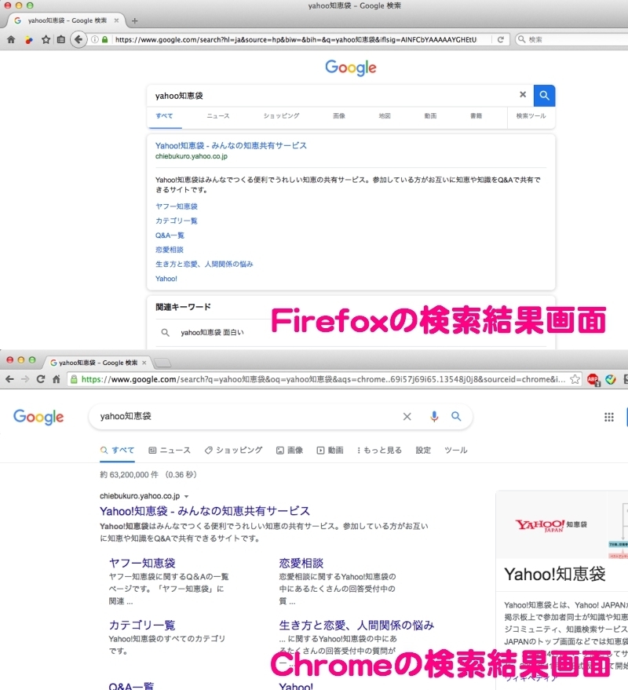This screenshot has width=628, height=690.
Task: Open カテゴリ一覧 sitelink in Firefox
Action: (177, 221)
